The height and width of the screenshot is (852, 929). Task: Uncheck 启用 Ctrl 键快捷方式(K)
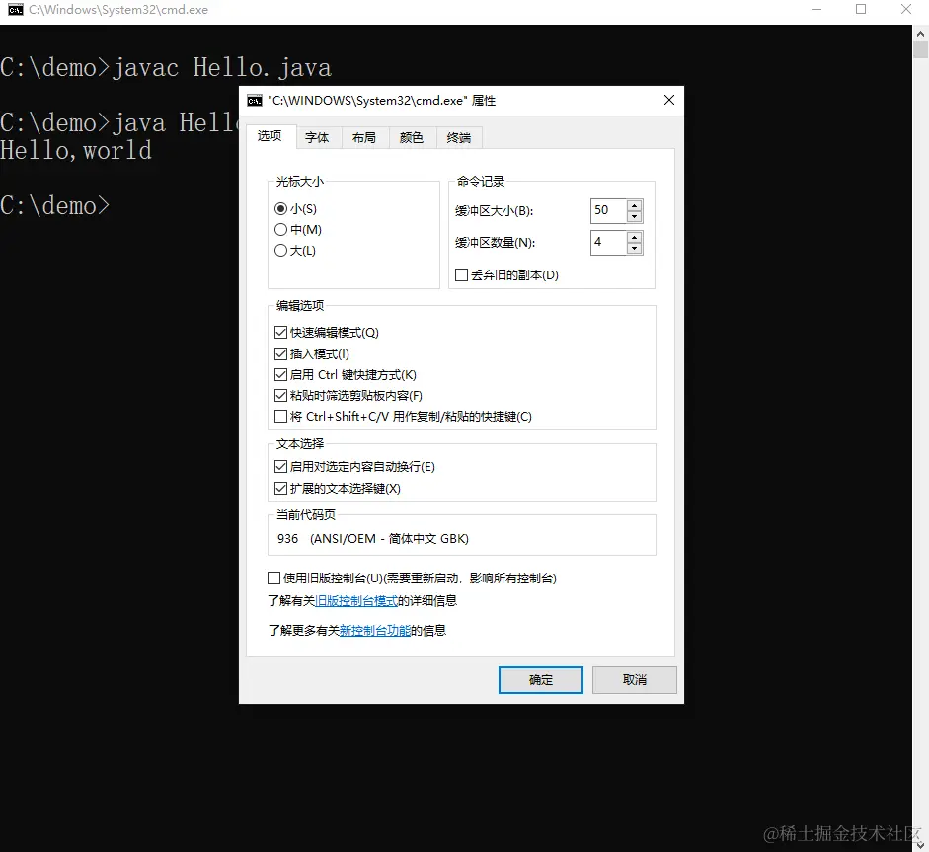point(280,374)
